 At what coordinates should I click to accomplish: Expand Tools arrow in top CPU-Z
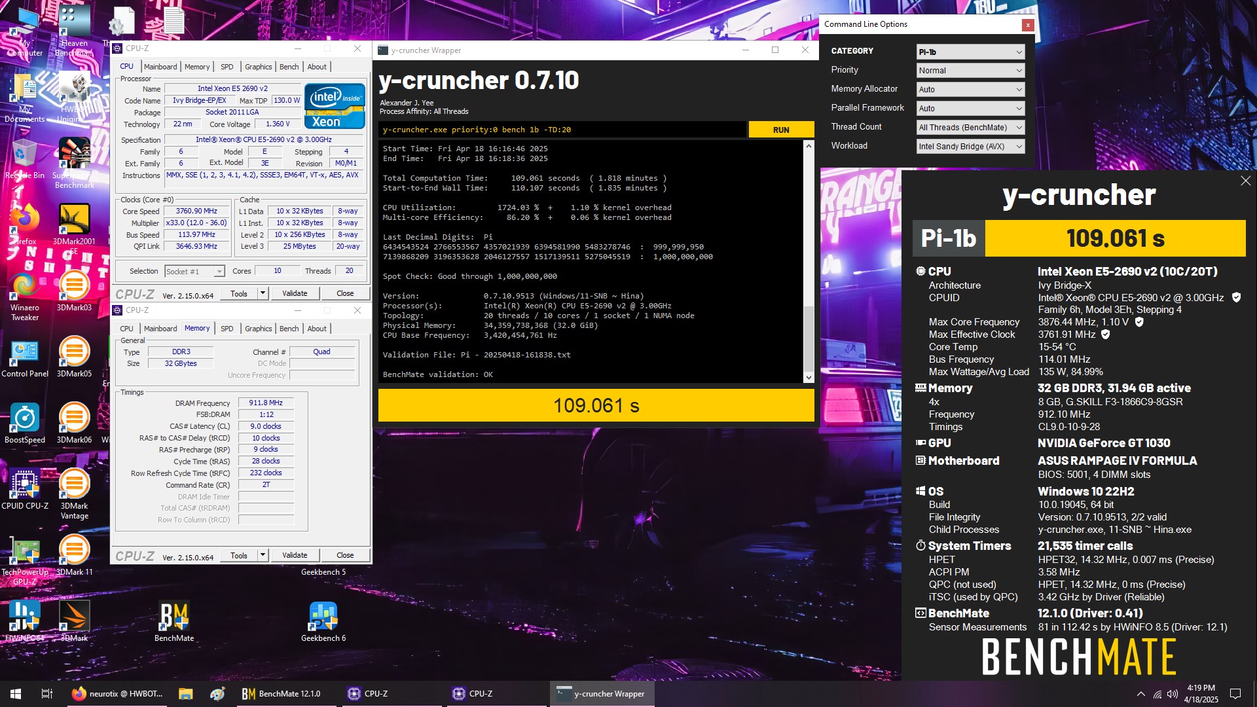click(263, 293)
